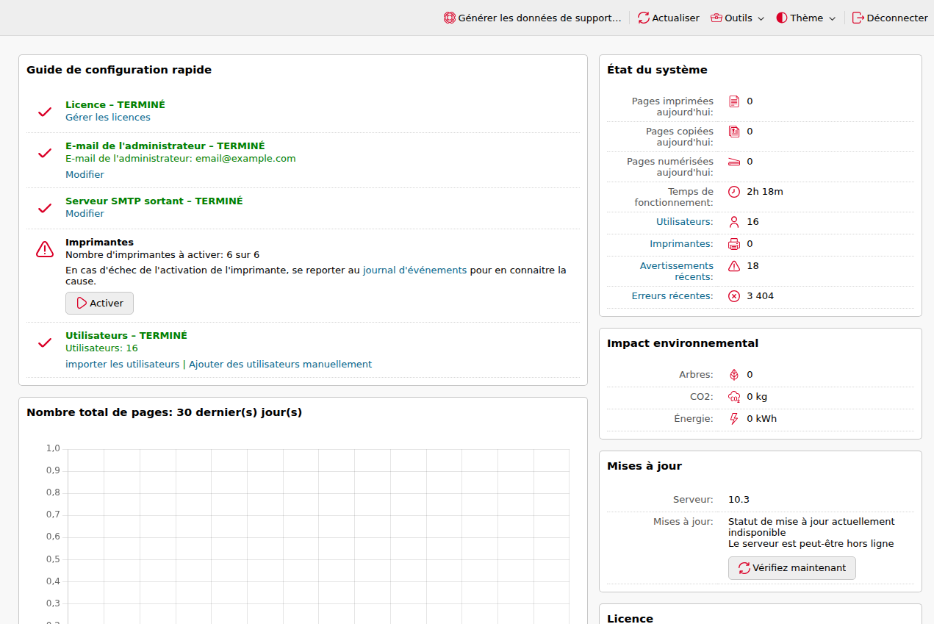This screenshot has width=934, height=624.
Task: Click the email@example.com address text
Action: click(x=245, y=159)
